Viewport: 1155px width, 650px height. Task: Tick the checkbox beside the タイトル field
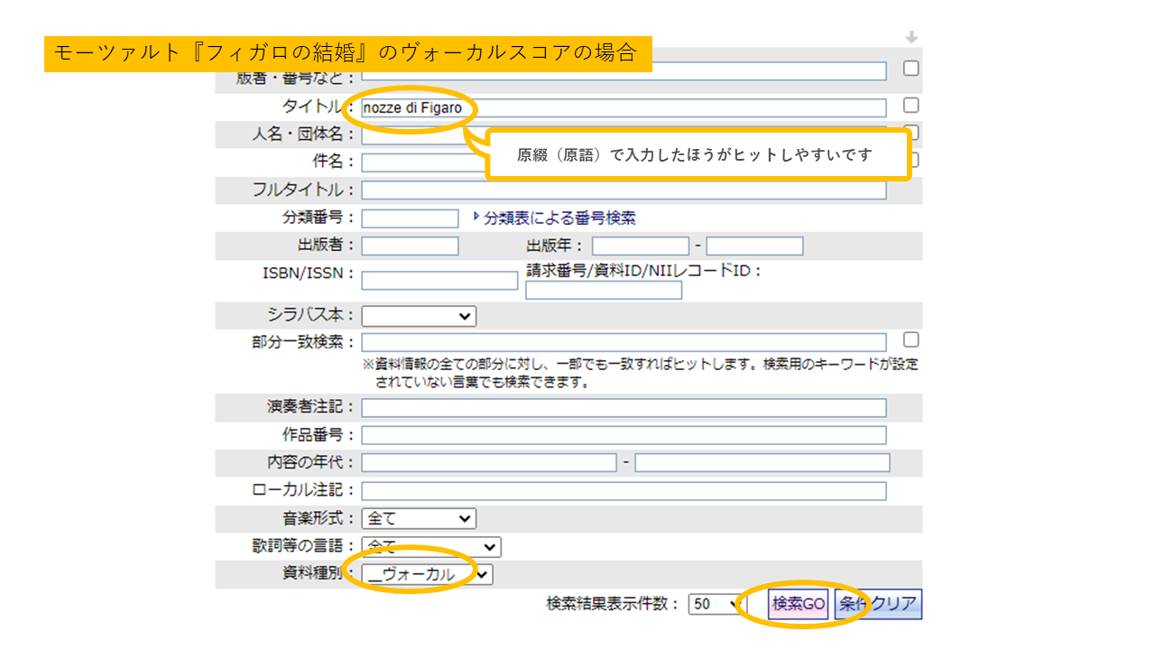(911, 106)
